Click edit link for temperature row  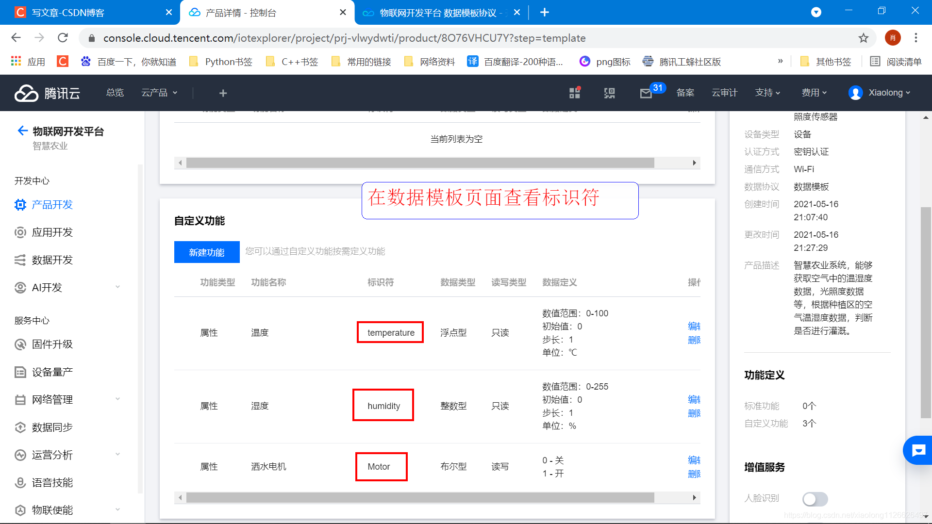tap(694, 326)
